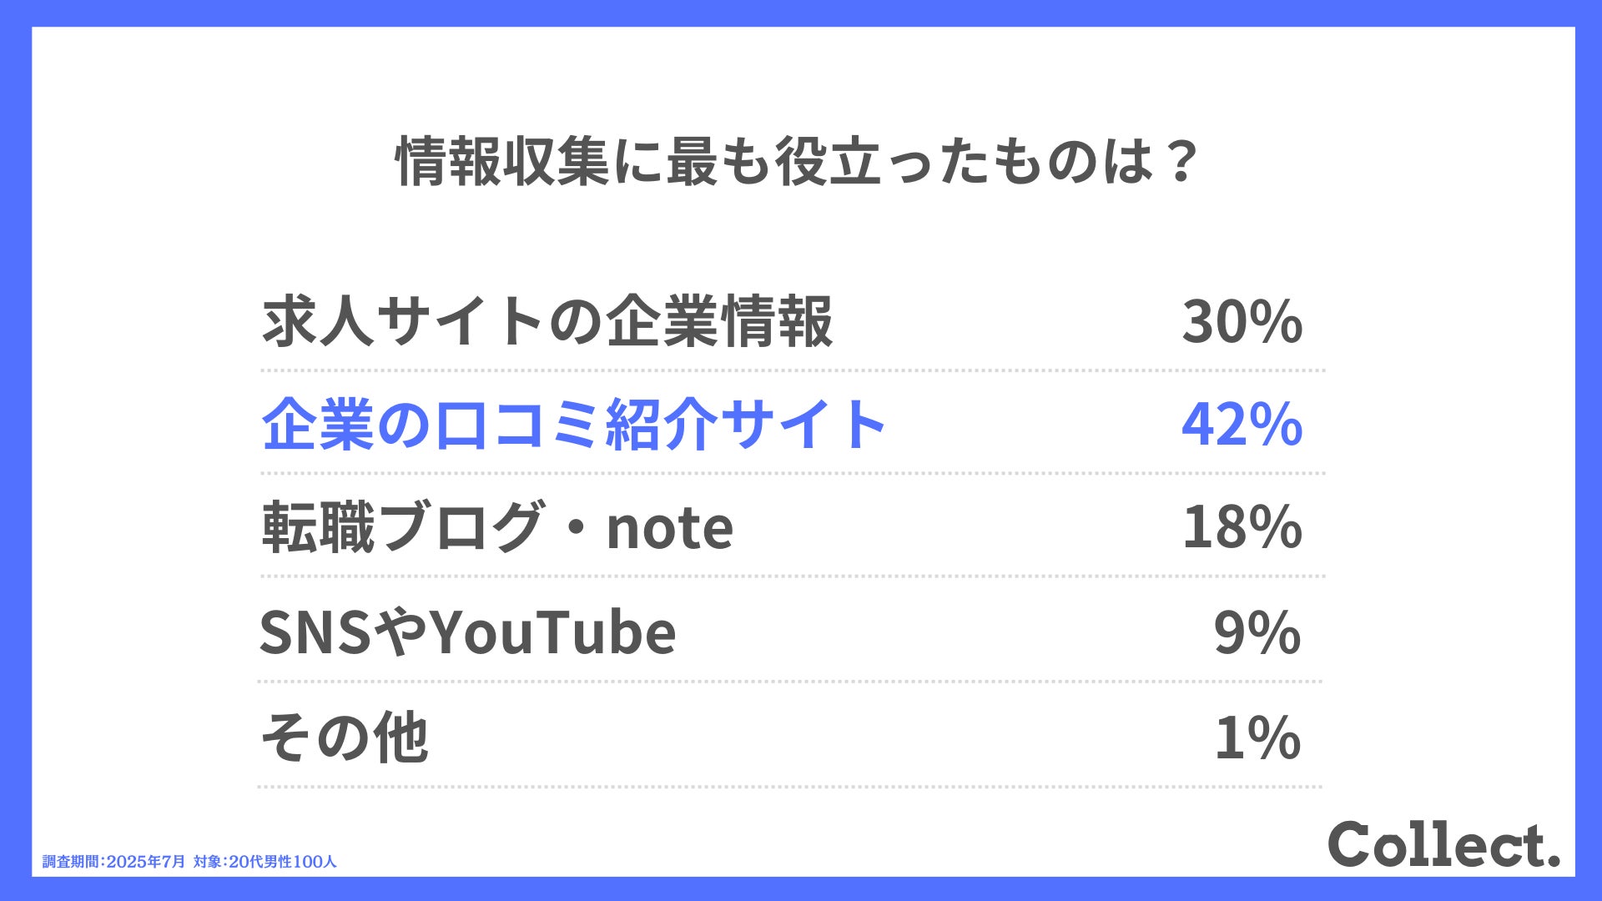This screenshot has width=1602, height=901.
Task: Click the dotted divider below 求人サイトの企業情報
Action: (792, 370)
